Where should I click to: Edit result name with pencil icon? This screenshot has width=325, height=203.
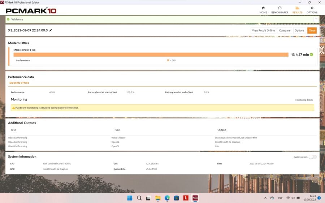51,30
